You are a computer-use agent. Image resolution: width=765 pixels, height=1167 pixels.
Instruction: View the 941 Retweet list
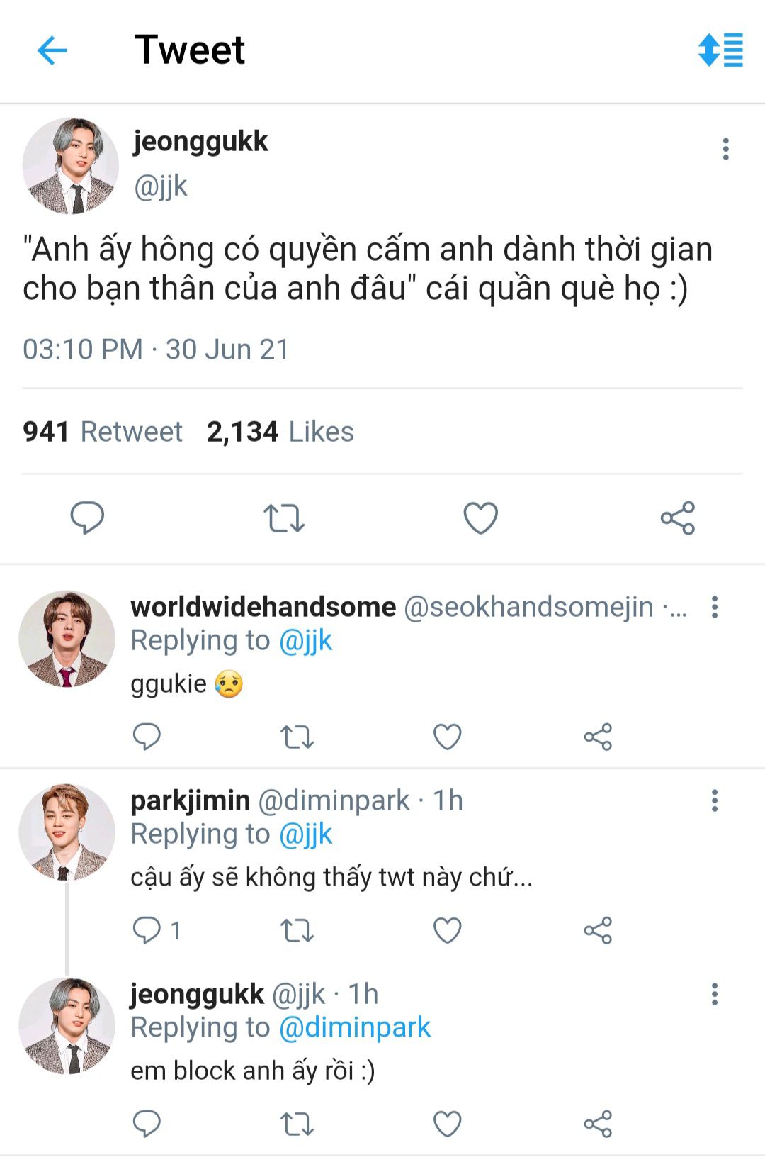(102, 432)
